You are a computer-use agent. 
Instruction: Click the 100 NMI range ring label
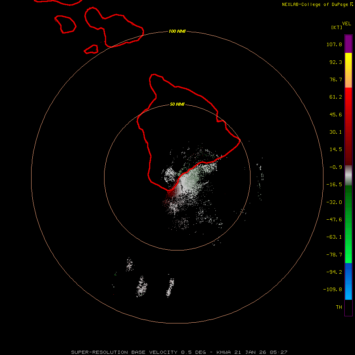coord(177,31)
